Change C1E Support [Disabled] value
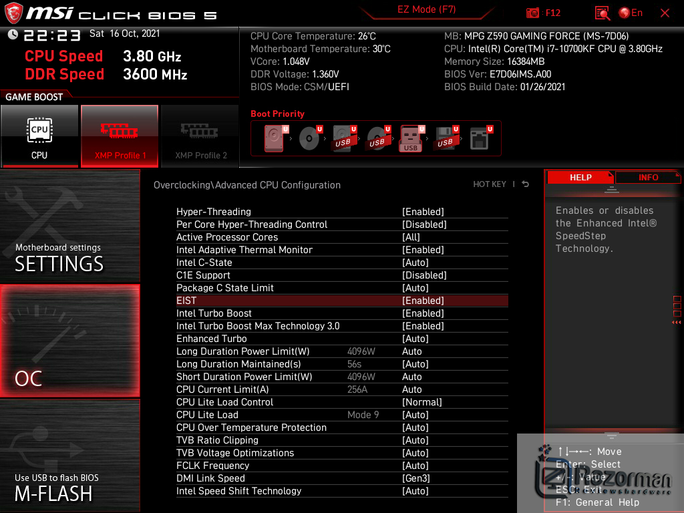 tap(424, 275)
